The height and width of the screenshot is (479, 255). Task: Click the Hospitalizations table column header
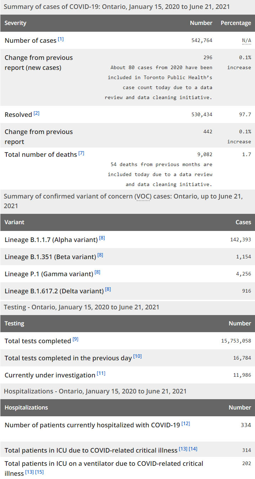[x=26, y=408]
